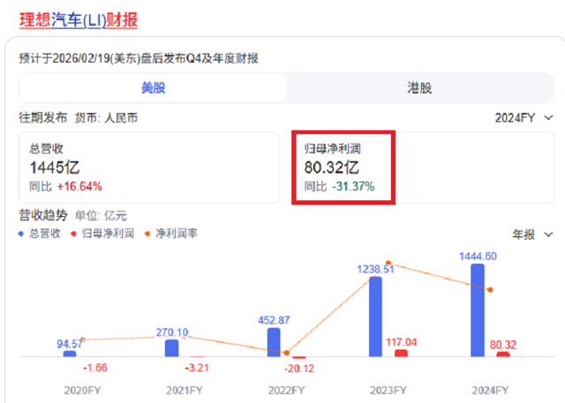
Task: Click the blue 2024FY revenue bar
Action: [x=478, y=310]
